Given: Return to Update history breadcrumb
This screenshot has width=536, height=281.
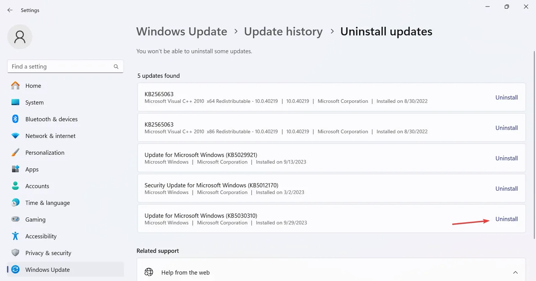Looking at the screenshot, I should tap(283, 31).
